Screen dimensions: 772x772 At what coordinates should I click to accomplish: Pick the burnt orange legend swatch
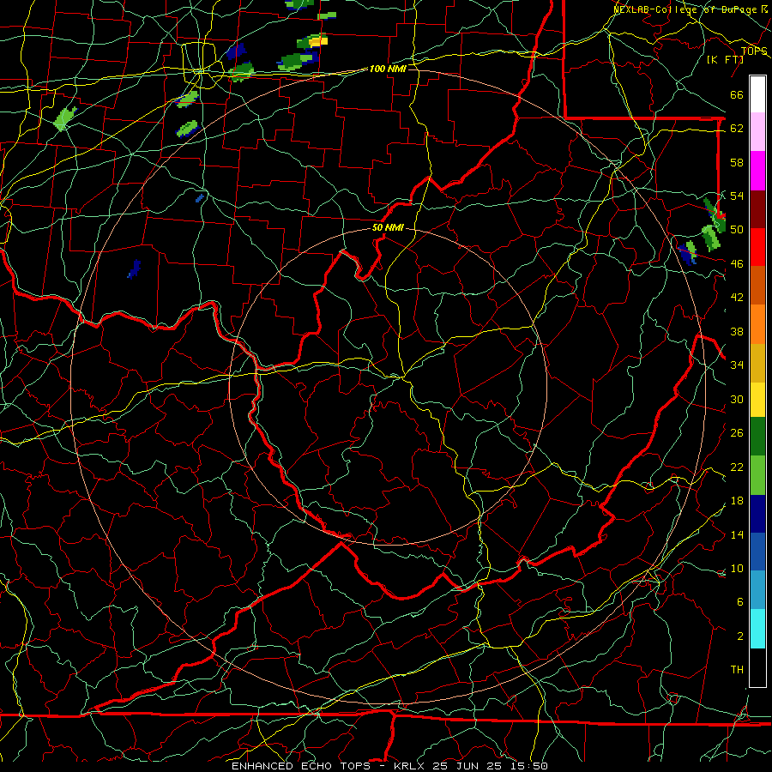click(x=757, y=285)
